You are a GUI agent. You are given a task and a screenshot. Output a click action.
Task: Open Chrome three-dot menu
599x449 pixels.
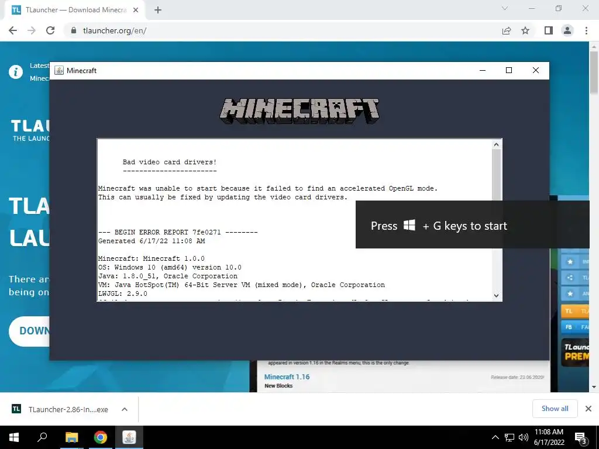pos(586,30)
